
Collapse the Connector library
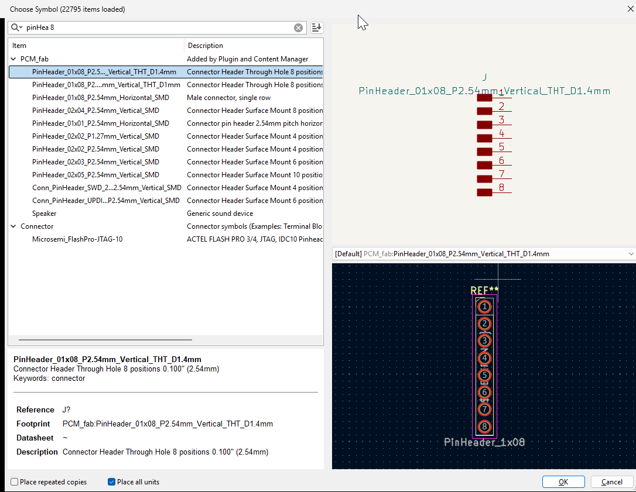(x=13, y=226)
